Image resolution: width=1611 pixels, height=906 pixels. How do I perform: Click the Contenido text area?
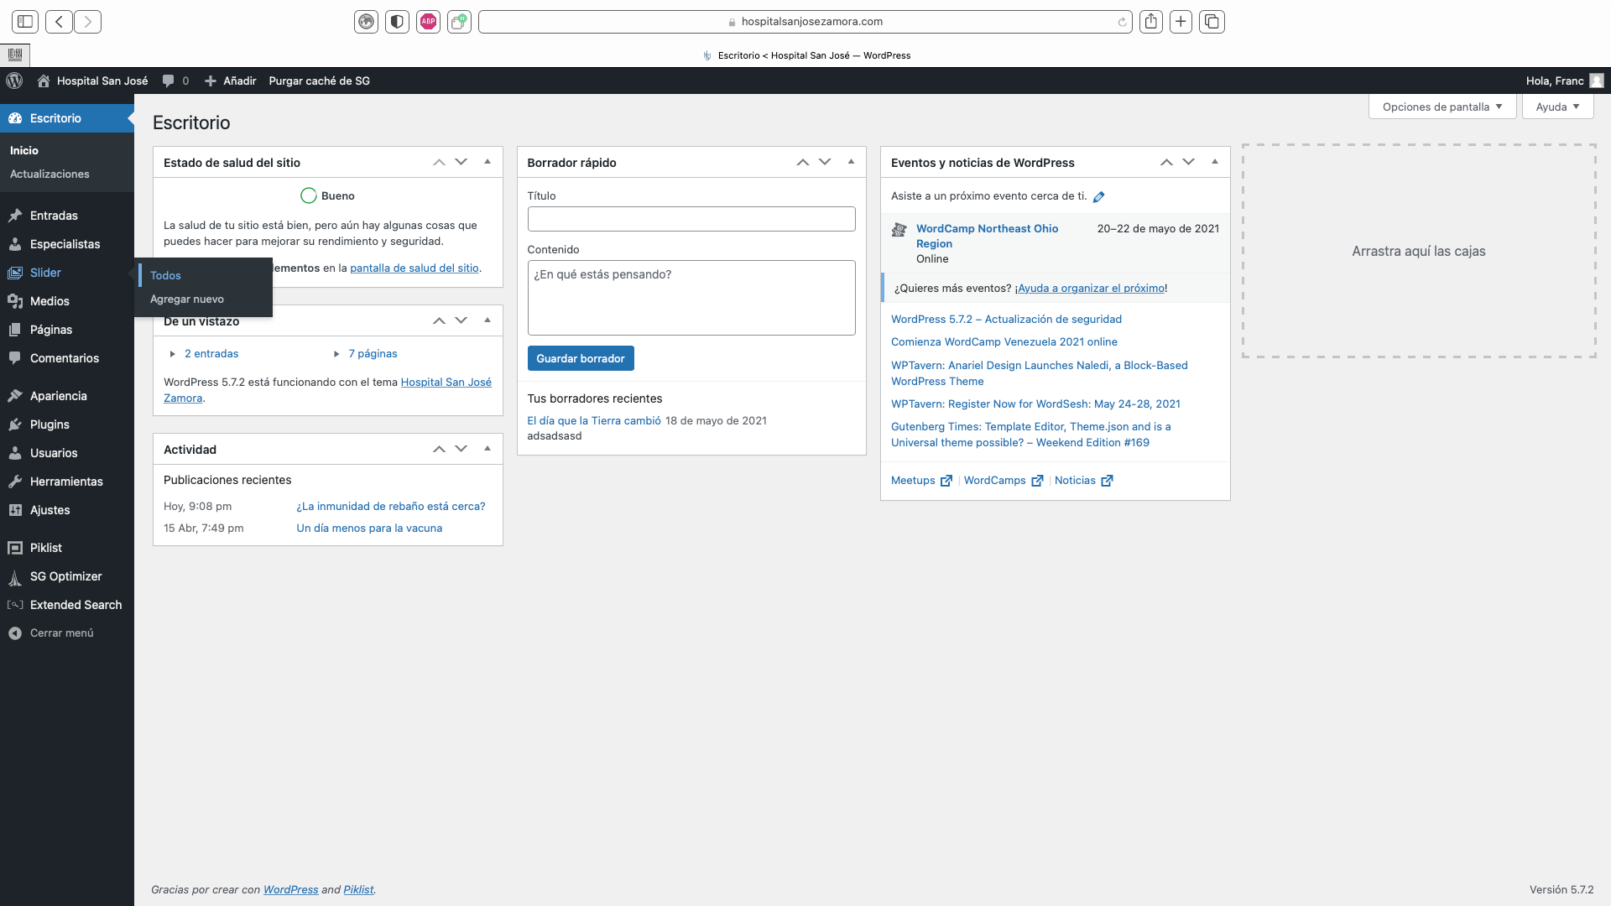[x=691, y=298]
